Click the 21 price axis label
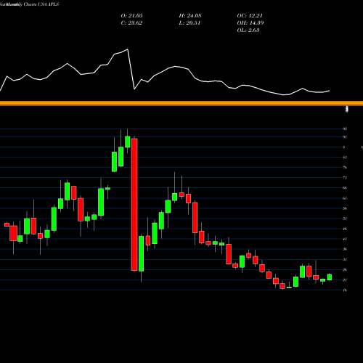Viewport: 363px width, 363px height. pyautogui.click(x=345, y=280)
